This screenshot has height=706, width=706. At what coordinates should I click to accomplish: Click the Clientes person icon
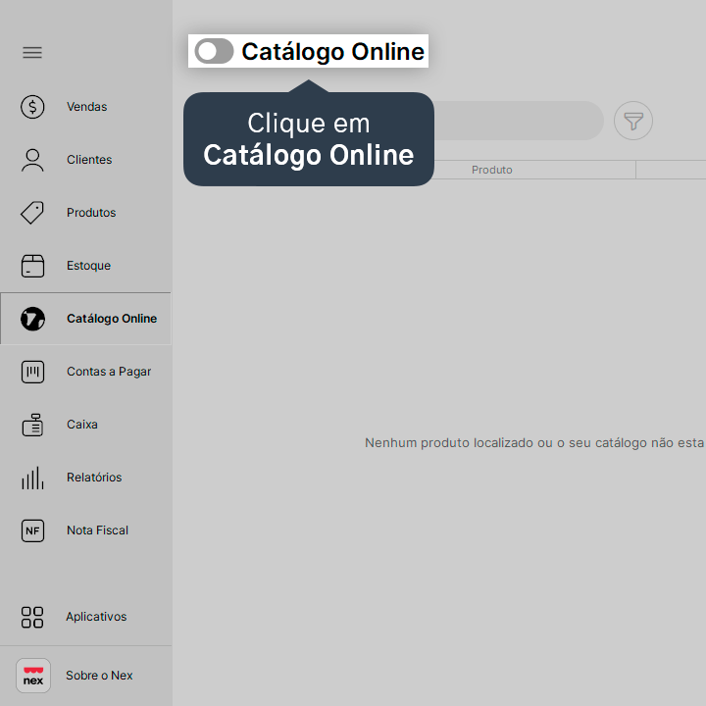[x=32, y=160]
